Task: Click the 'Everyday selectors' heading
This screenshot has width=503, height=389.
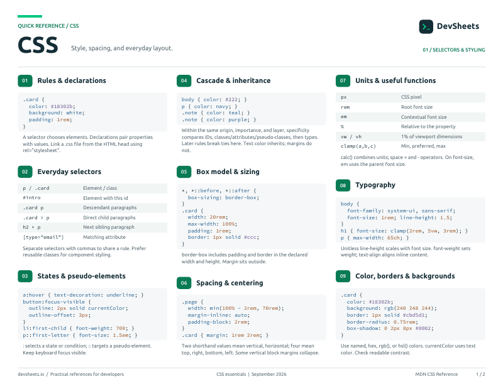Action: click(69, 172)
